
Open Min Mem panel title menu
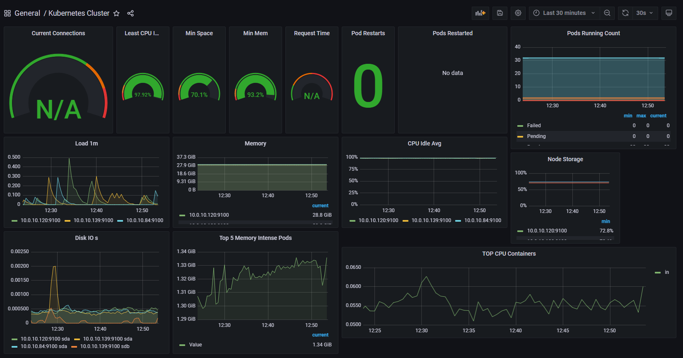point(256,33)
